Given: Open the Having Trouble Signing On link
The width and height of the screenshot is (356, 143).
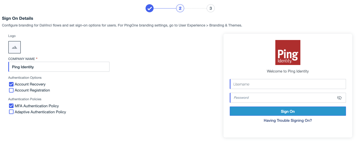Looking at the screenshot, I should click(288, 120).
